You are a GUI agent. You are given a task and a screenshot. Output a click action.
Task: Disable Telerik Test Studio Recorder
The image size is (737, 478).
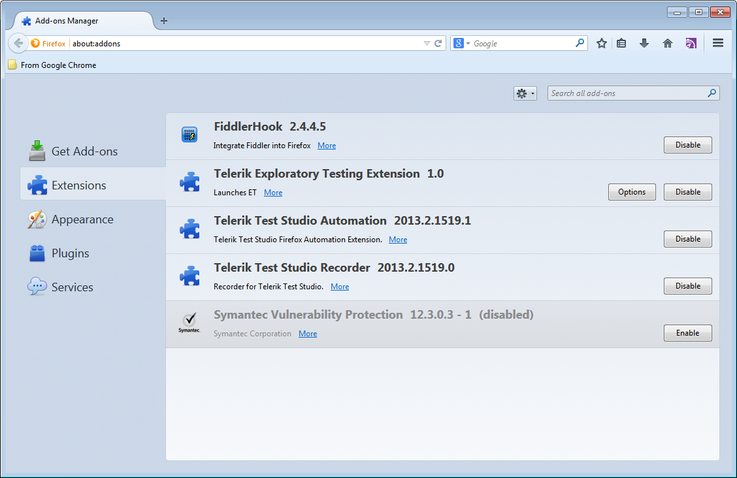[687, 286]
